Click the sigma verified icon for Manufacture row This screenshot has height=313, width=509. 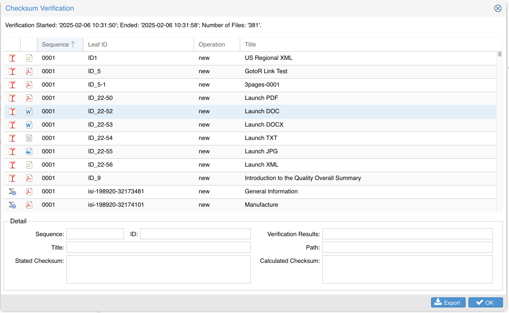(12, 205)
